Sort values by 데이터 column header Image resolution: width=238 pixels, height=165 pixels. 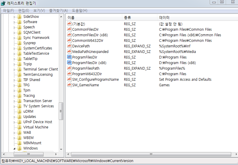(x=197, y=18)
